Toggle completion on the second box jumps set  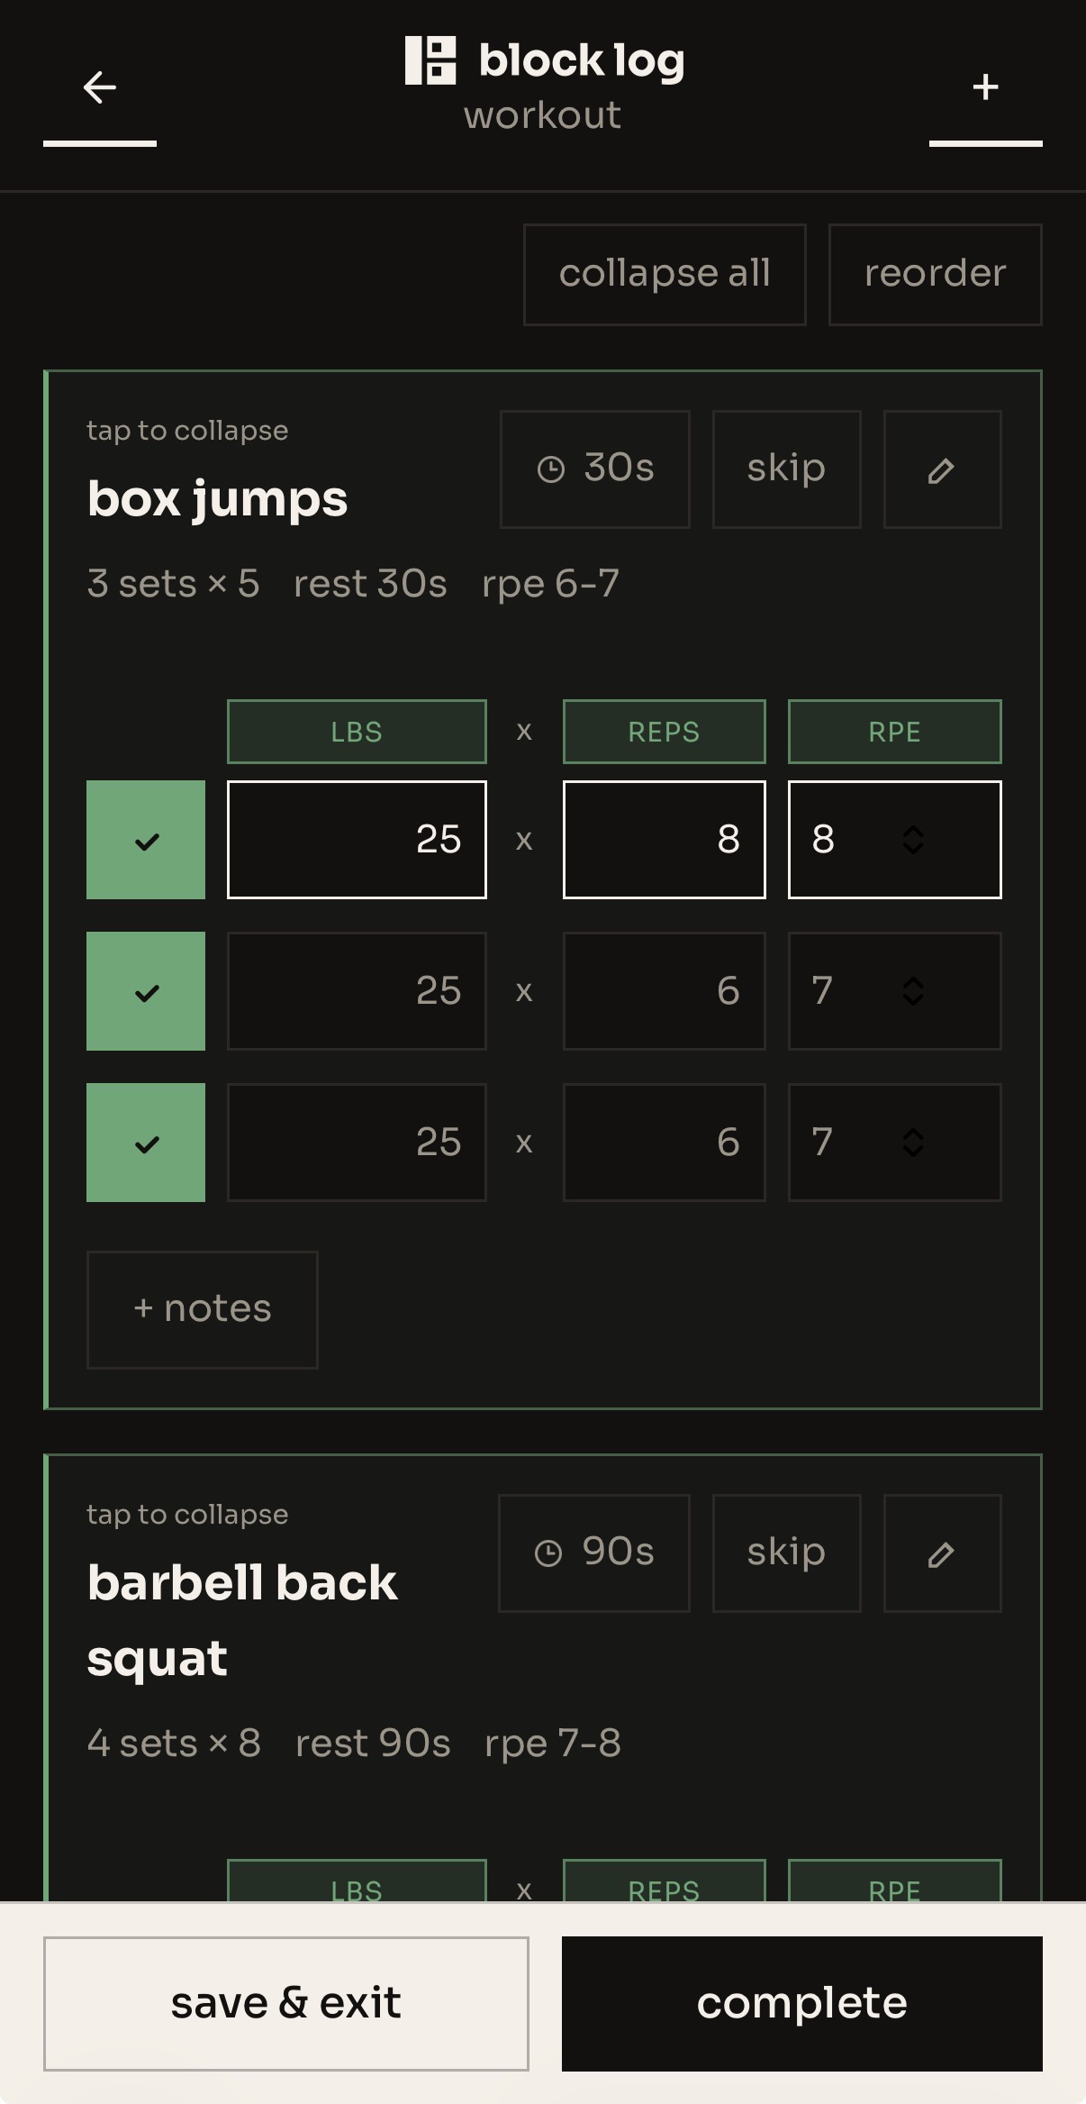coord(146,991)
